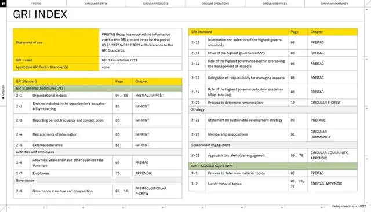Select 'GRI 3: Material Topics 2021' header row
The image size is (371, 212).
(273, 166)
